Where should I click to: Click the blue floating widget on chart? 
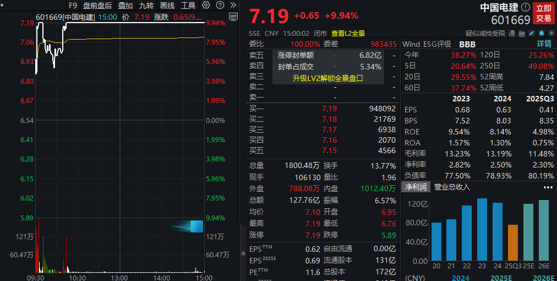click(x=196, y=226)
